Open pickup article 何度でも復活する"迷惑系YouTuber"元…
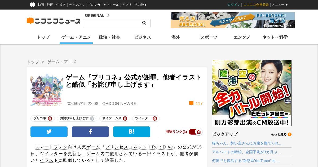The width and height of the screenshot is (318, 167). tap(245, 161)
